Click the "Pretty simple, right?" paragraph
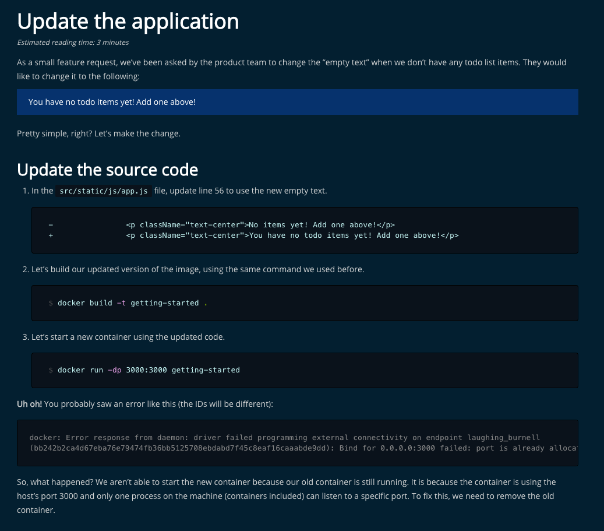This screenshot has height=531, width=604. pos(98,133)
